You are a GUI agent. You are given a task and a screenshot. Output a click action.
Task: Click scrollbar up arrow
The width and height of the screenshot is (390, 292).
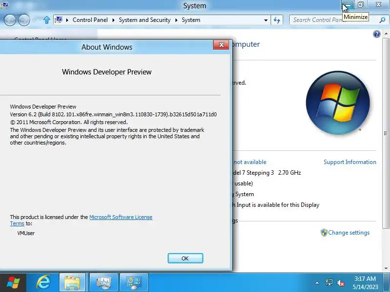386,33
